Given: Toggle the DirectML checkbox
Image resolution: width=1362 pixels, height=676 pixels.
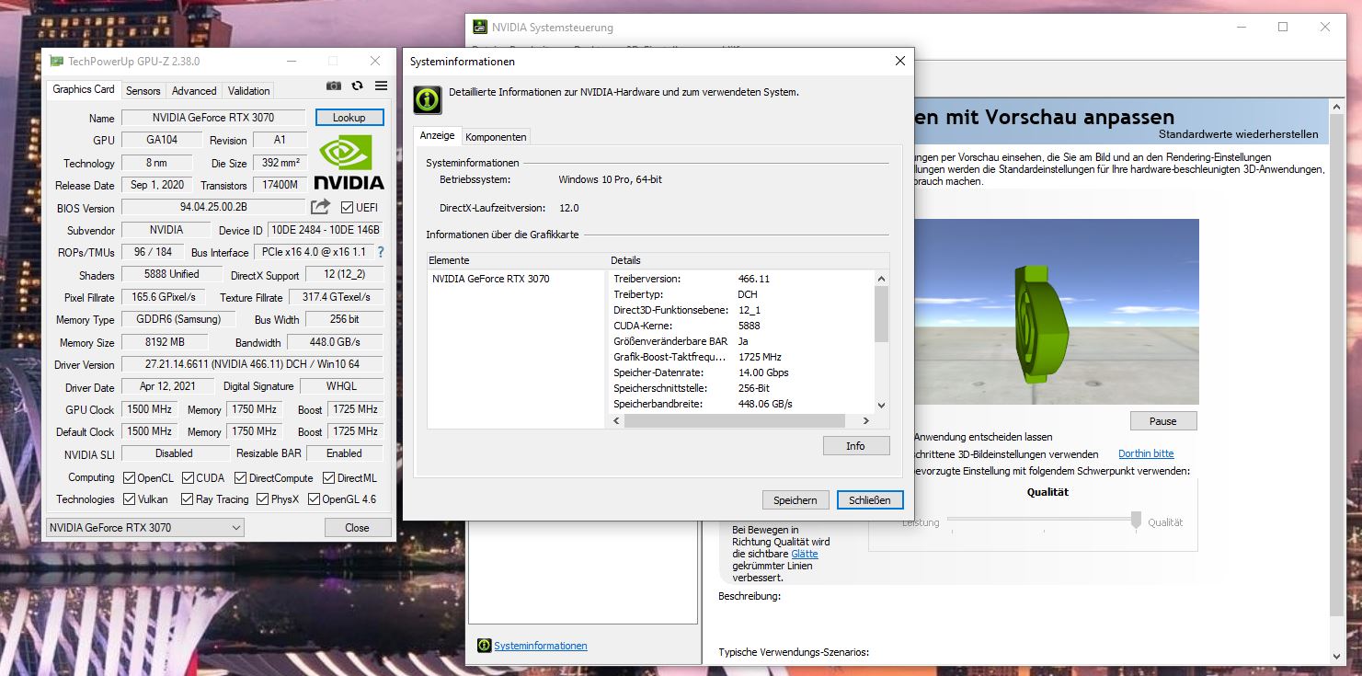Looking at the screenshot, I should [328, 477].
